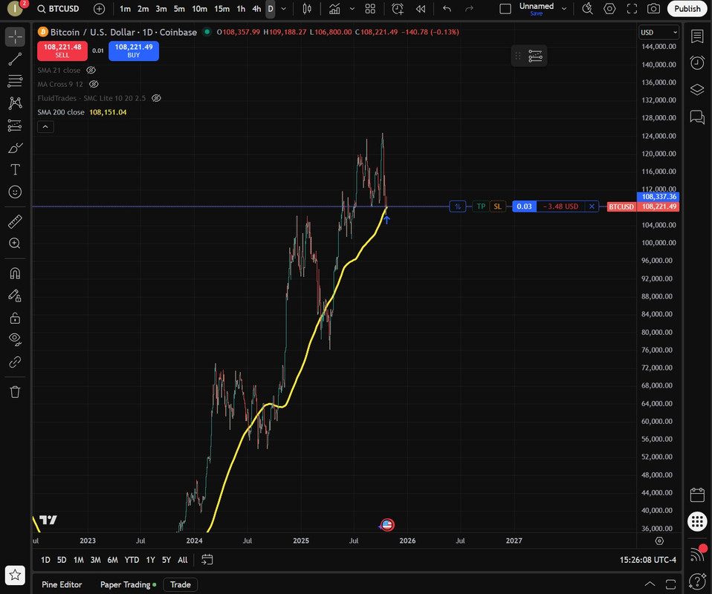The image size is (712, 594).
Task: Open the candlestick chart type selector
Action: tap(307, 9)
